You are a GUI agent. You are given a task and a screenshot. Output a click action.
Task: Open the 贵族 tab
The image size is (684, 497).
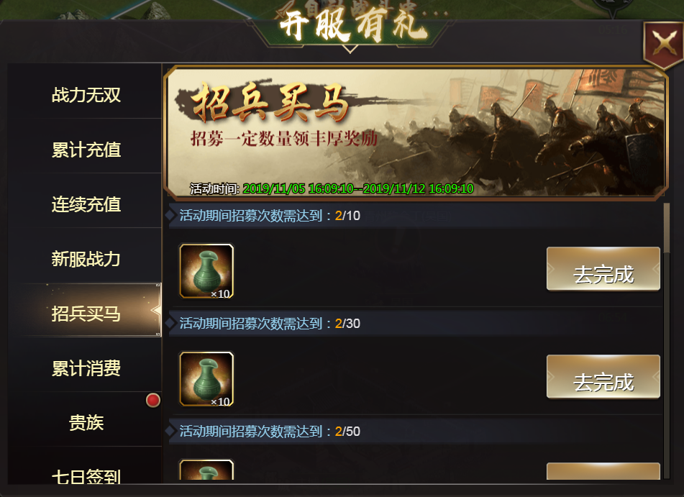pyautogui.click(x=86, y=422)
